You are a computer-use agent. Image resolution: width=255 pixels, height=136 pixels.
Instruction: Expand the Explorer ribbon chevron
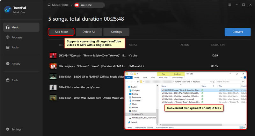pos(242,78)
